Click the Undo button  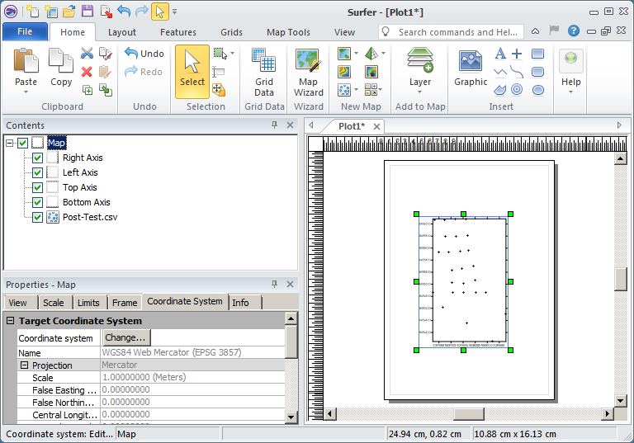(x=144, y=54)
